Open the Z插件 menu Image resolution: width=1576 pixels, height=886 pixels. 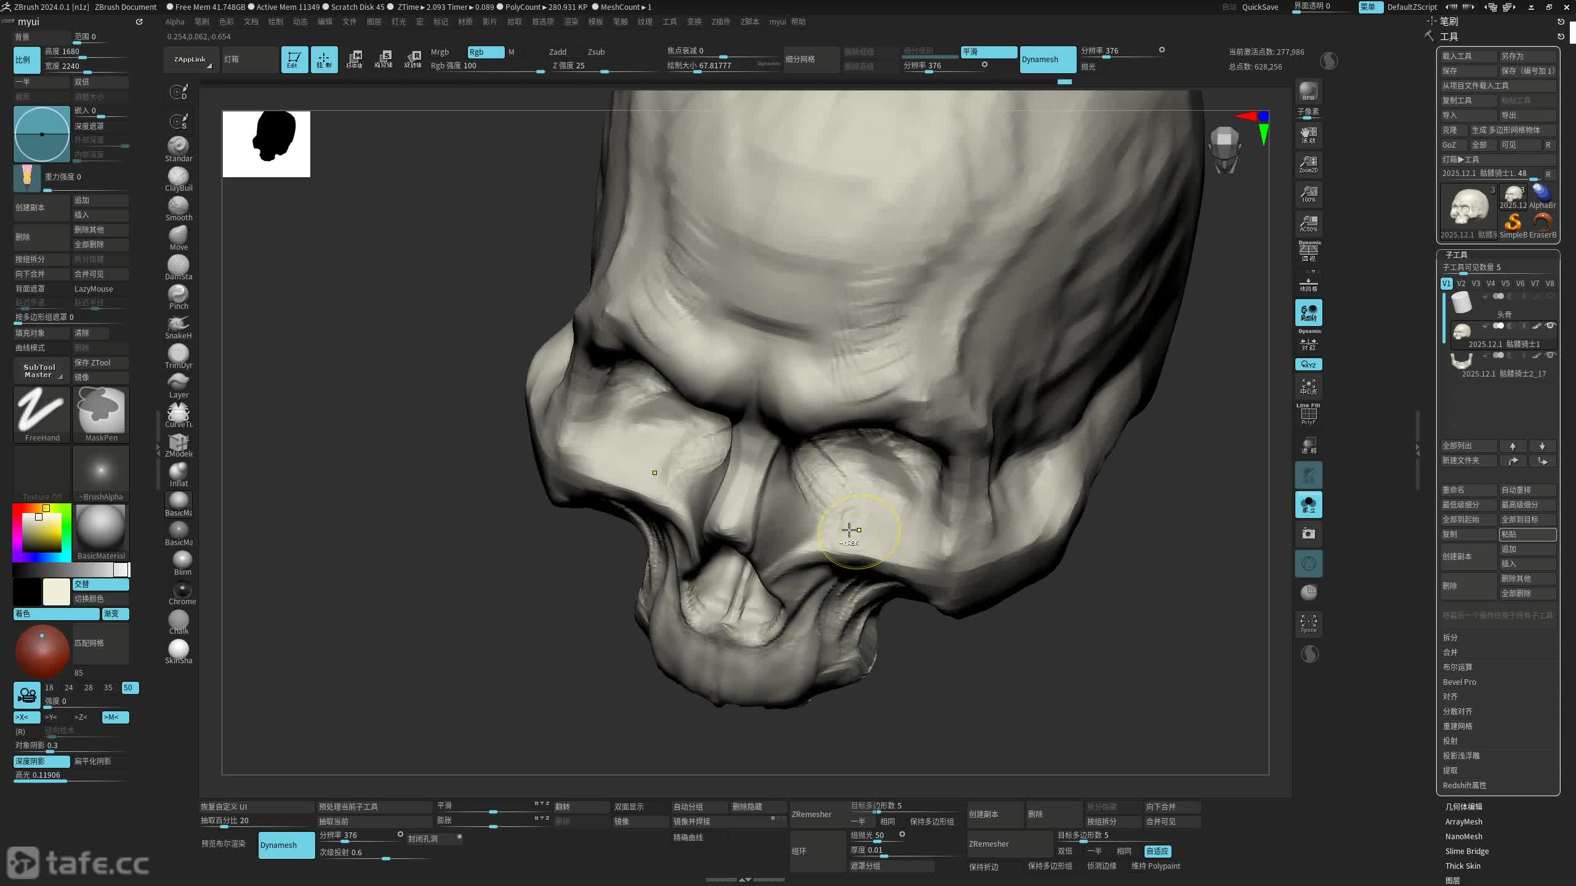(x=720, y=22)
